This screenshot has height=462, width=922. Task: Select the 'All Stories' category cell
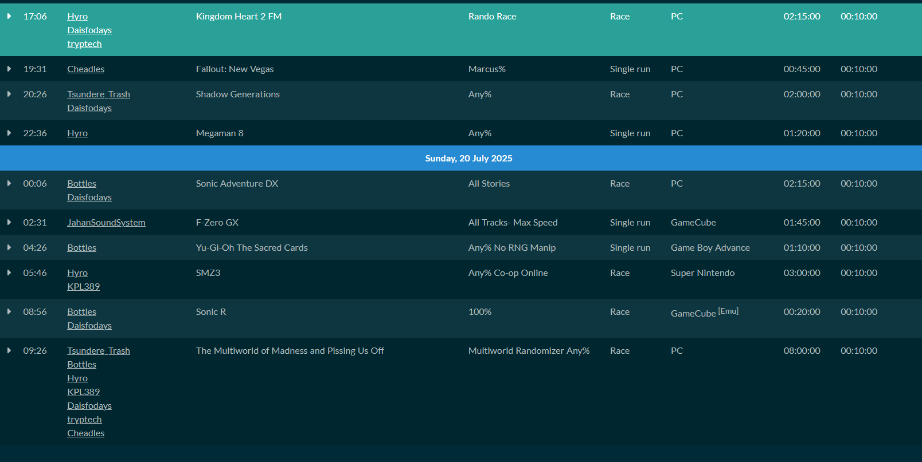coord(489,184)
